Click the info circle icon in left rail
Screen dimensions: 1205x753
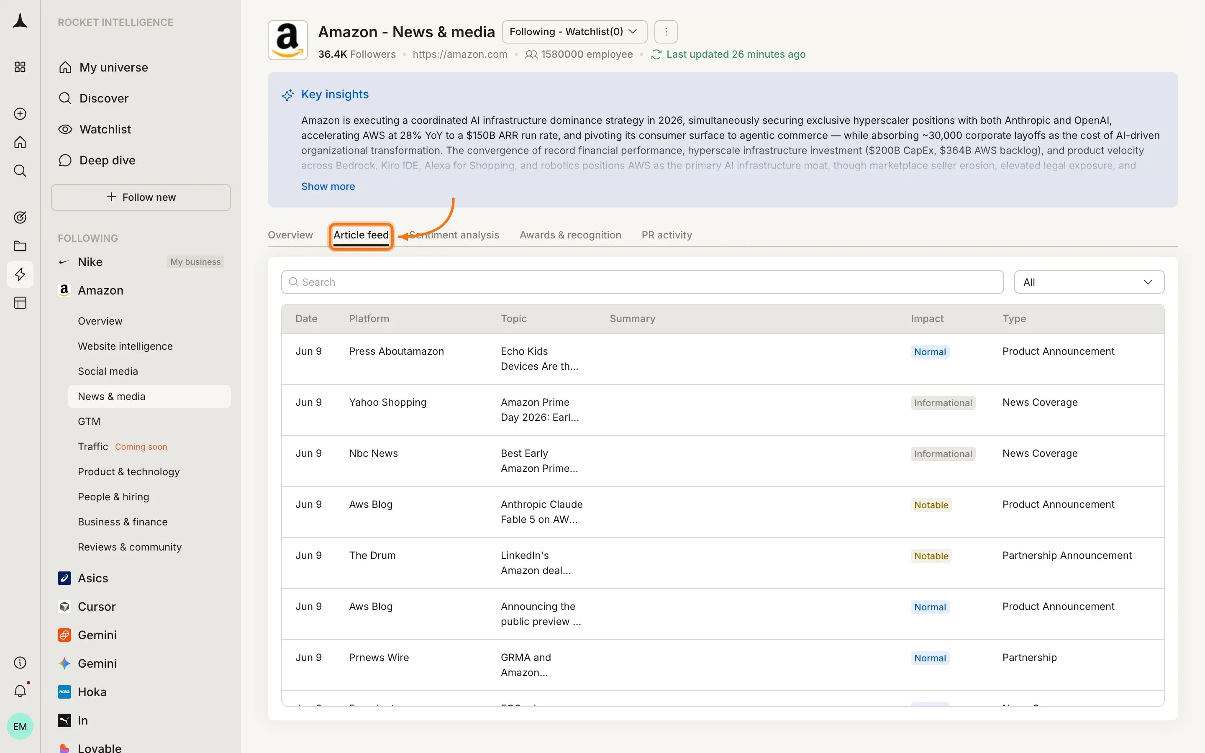[20, 662]
